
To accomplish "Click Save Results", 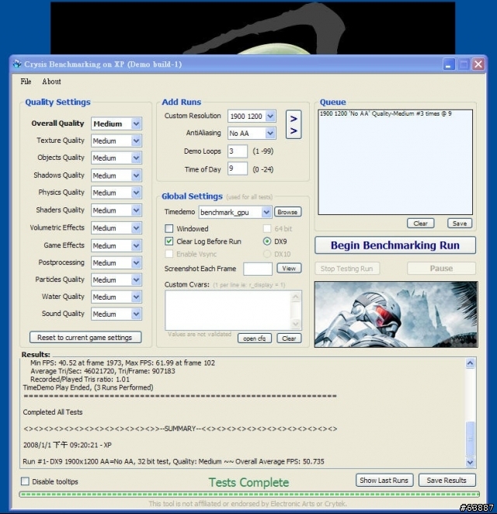I will [447, 481].
